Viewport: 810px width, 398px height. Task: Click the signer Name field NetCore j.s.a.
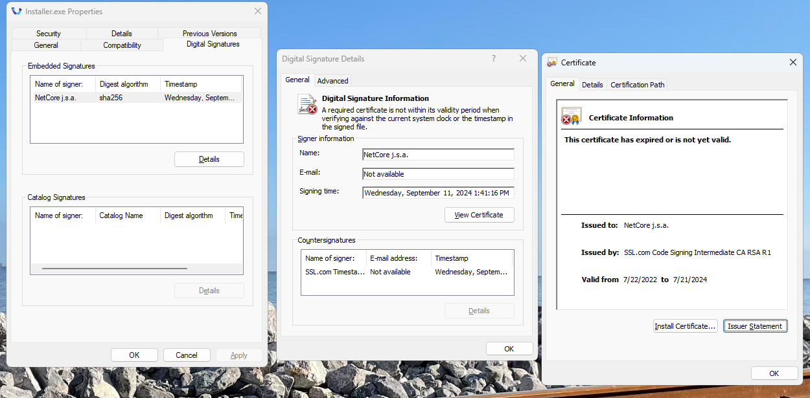pyautogui.click(x=438, y=155)
